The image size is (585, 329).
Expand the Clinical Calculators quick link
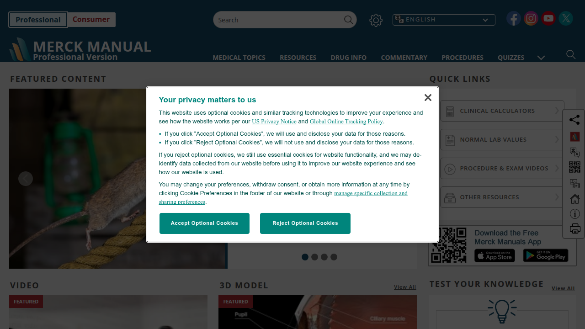[502, 111]
